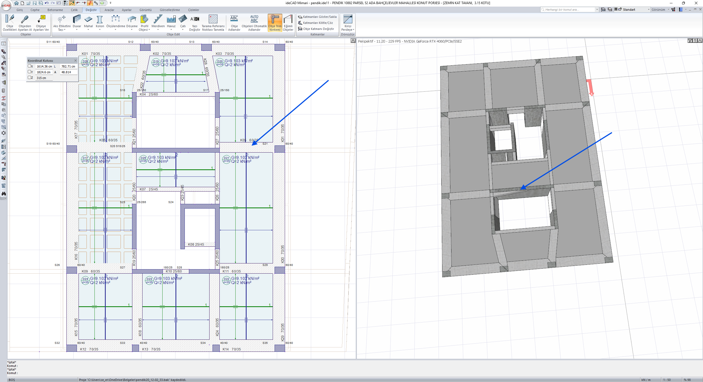Expand the Duvar dropdown arrow
This screenshot has height=382, width=703.
pyautogui.click(x=77, y=30)
